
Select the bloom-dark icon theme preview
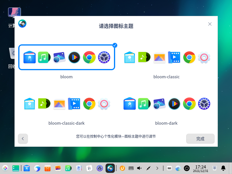pyautogui.click(x=166, y=104)
